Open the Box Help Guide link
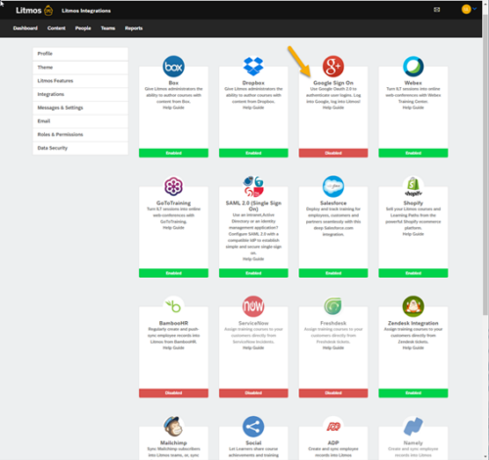 [x=173, y=108]
